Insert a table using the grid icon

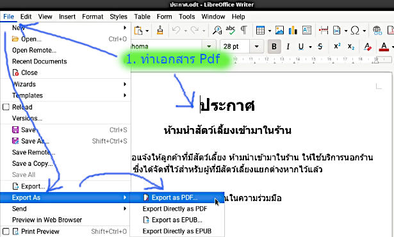pos(260,30)
